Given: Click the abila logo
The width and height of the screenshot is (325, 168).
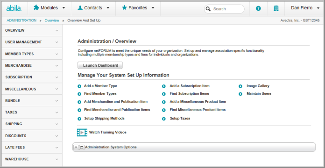Looking at the screenshot, I should (14, 8).
